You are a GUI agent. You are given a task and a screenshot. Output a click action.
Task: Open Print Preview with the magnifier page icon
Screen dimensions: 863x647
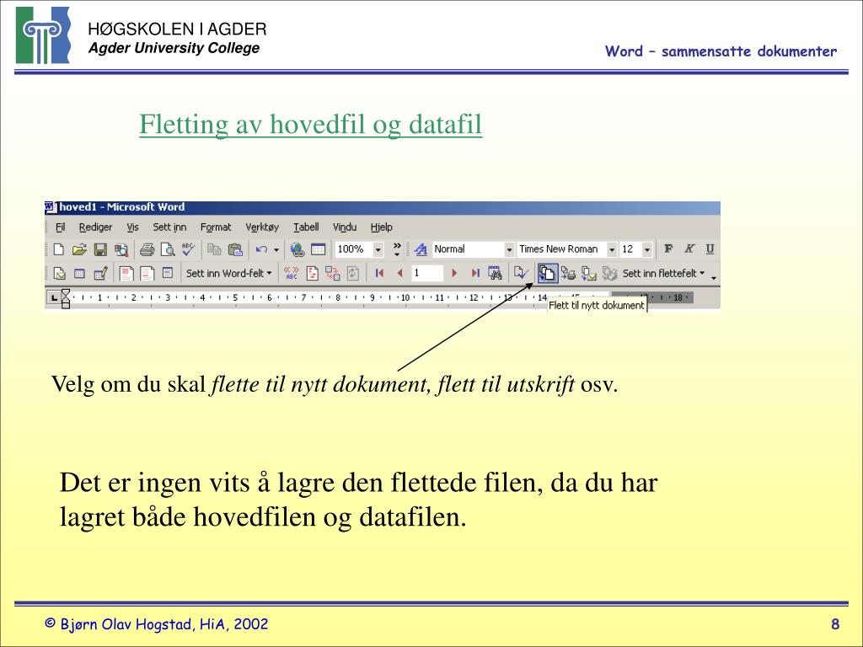point(168,249)
